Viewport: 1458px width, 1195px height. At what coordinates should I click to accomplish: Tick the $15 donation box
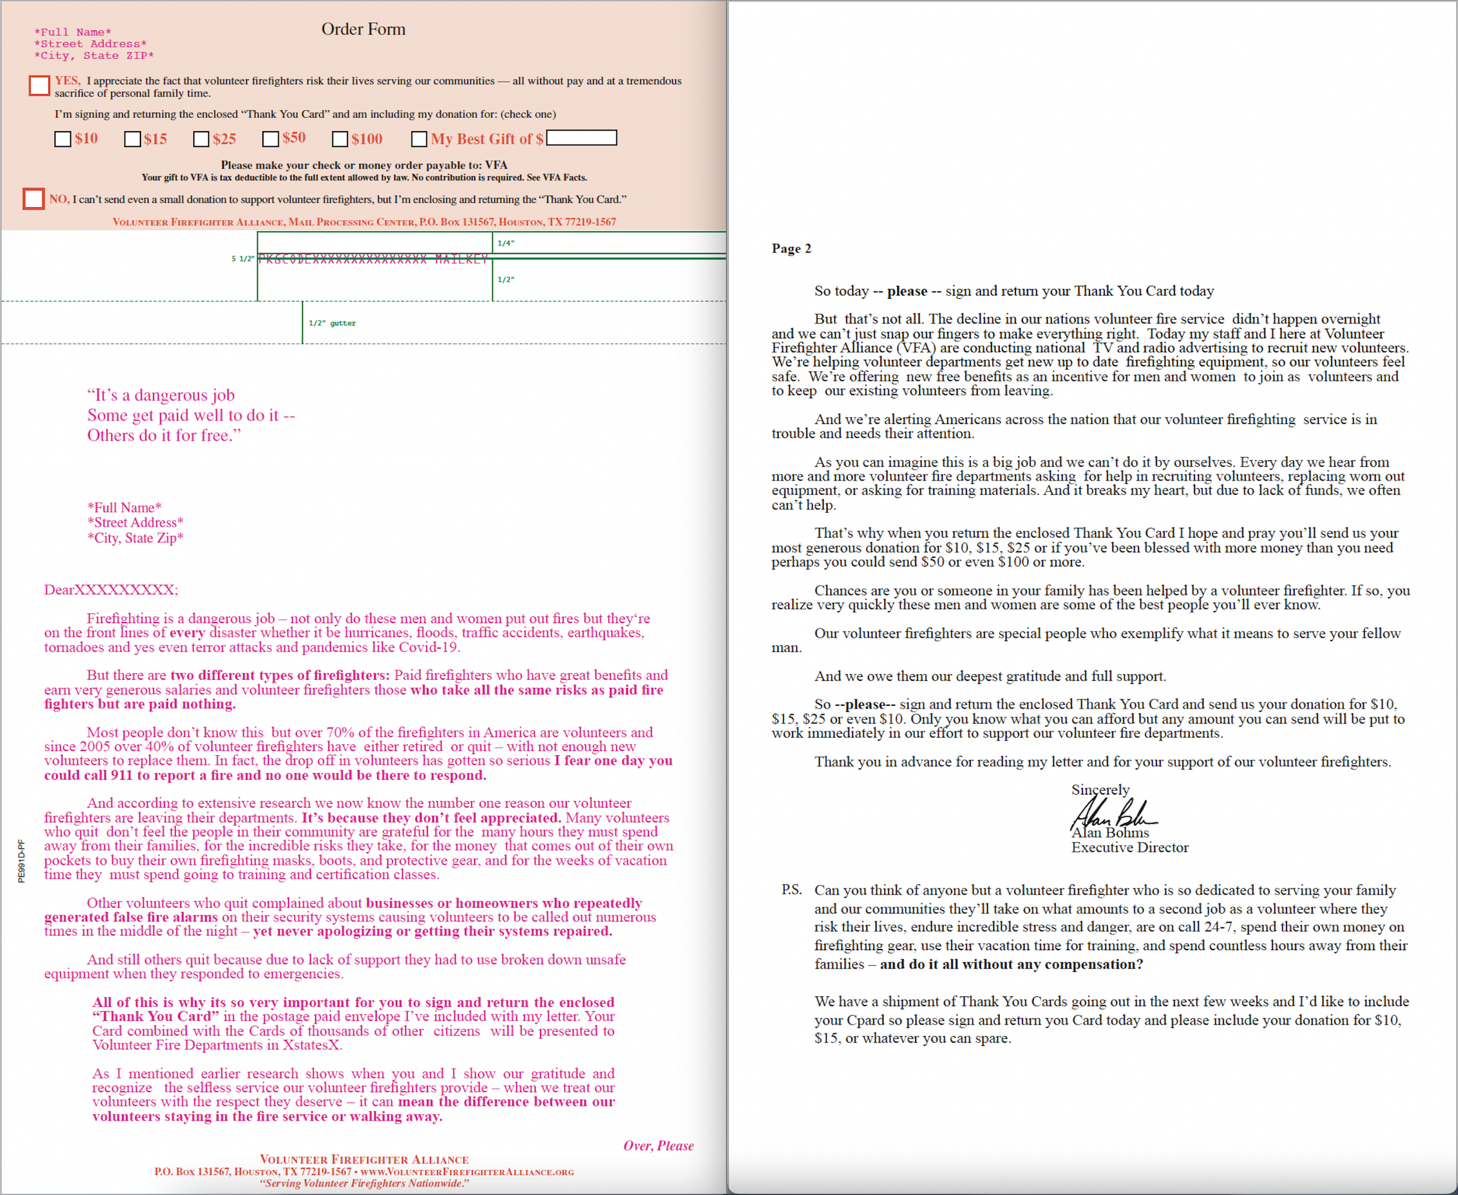[x=132, y=139]
